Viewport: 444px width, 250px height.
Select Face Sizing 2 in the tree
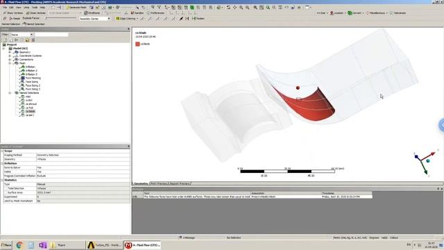click(33, 85)
